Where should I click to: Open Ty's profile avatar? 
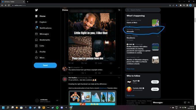tap(65, 69)
